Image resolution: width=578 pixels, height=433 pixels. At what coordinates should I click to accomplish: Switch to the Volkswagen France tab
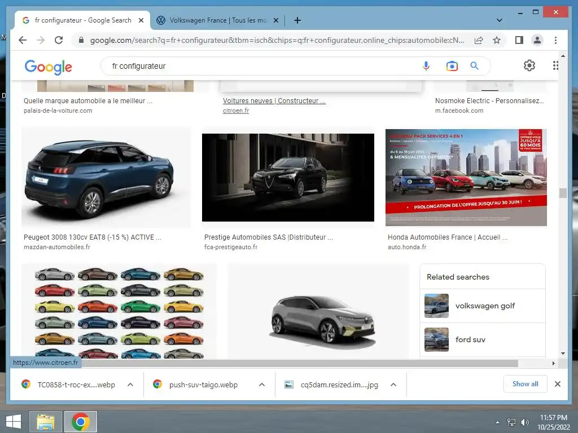click(x=217, y=20)
